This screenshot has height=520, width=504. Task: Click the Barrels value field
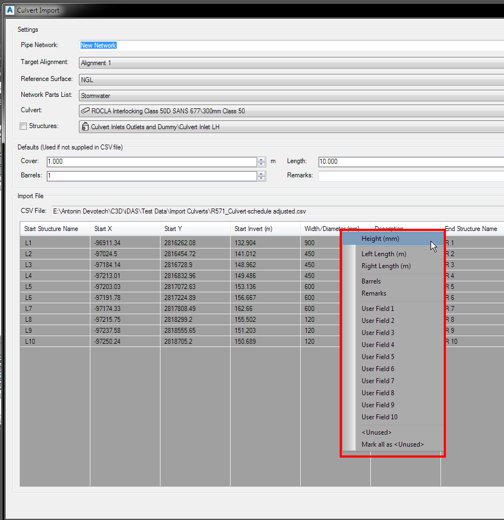tap(152, 176)
